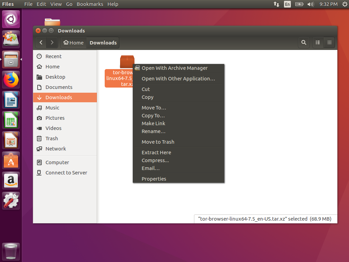The image size is (349, 262).
Task: Open Trash in the sidebar
Action: [x=52, y=139]
